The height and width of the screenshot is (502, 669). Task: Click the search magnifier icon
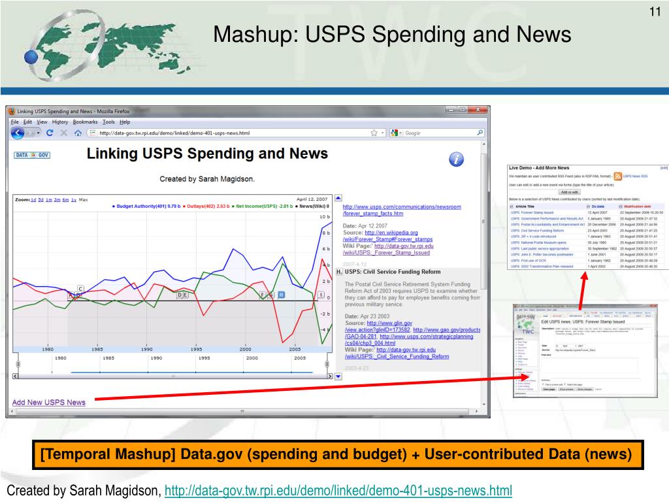point(480,133)
